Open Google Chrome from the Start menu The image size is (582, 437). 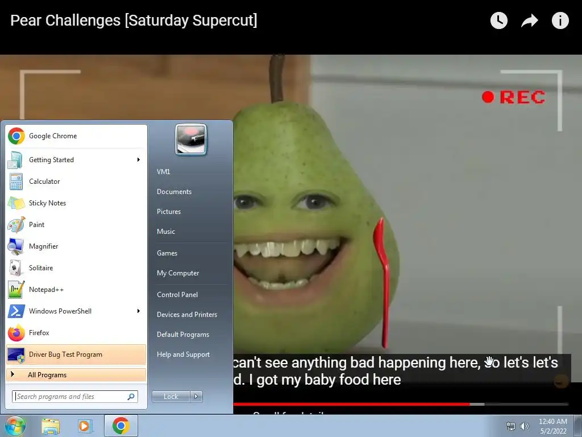click(x=76, y=136)
